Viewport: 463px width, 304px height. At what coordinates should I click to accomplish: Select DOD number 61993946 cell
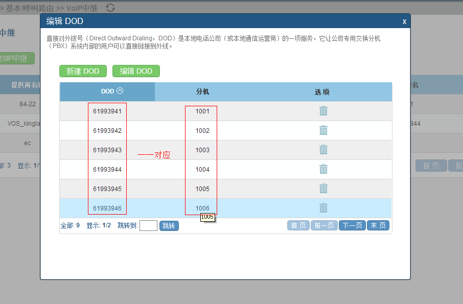tap(107, 208)
